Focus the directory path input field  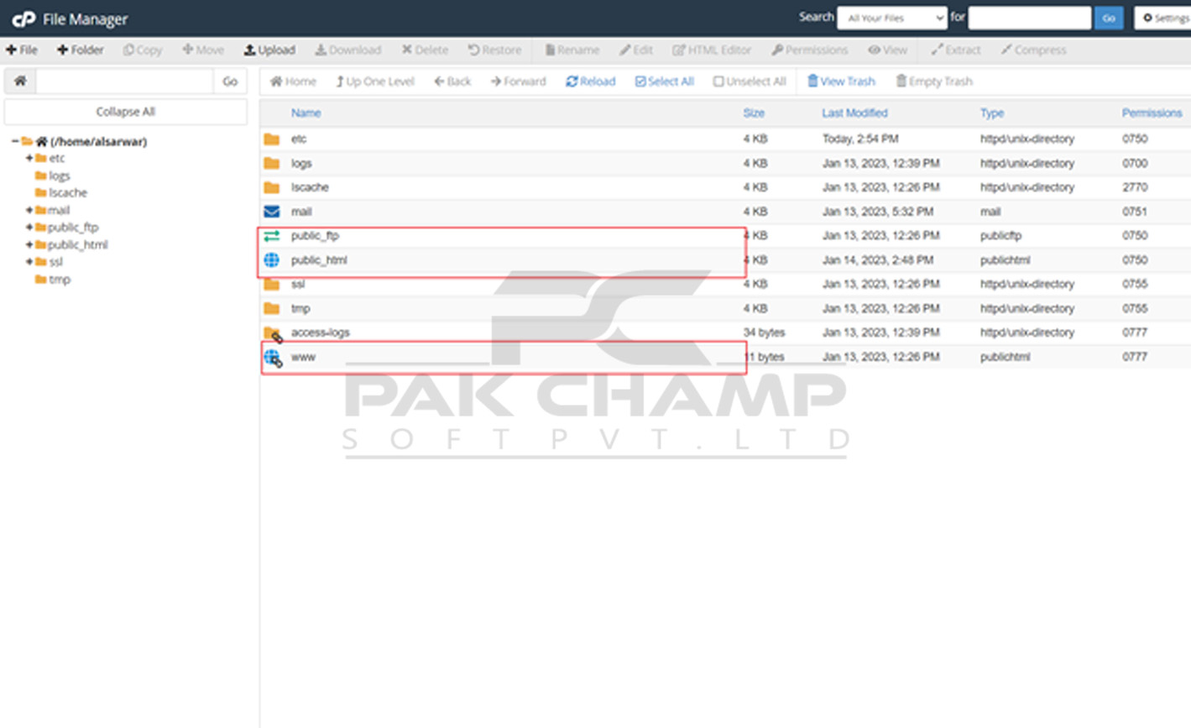124,81
